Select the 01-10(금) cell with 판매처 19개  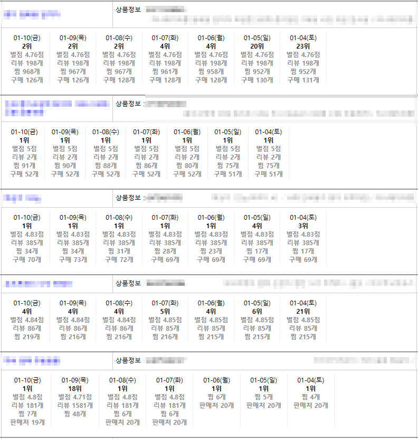[27, 400]
